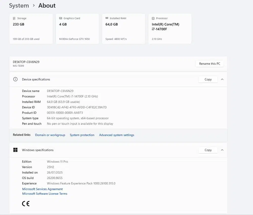Collapse the Windows specifications section
Image resolution: width=253 pixels, height=215 pixels.
coord(222,150)
